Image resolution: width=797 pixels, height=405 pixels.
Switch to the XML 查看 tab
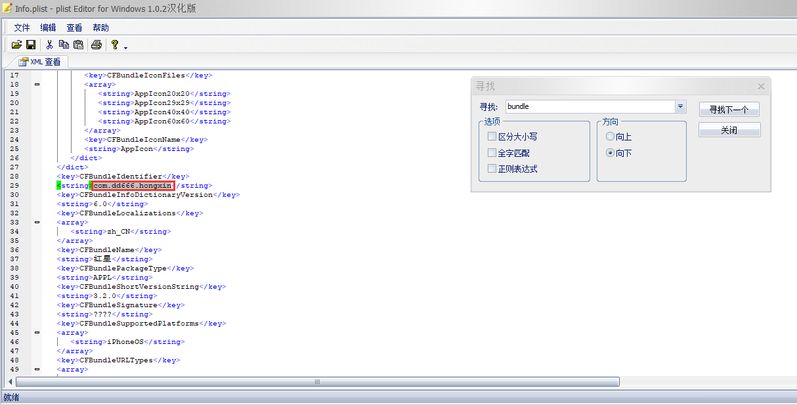tap(38, 61)
